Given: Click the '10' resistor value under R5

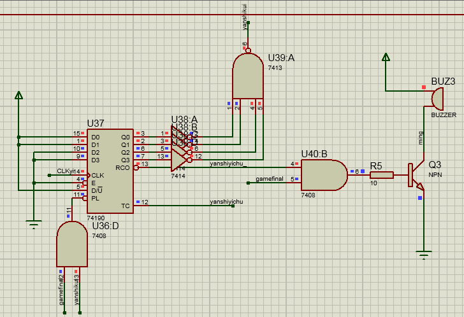Looking at the screenshot, I should click(373, 183).
